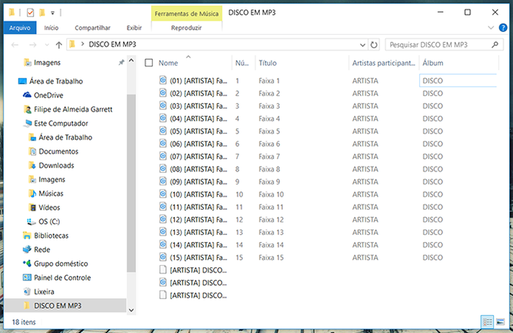This screenshot has height=333, width=513.
Task: Click the Pesquisar DISCO EM MP3 search field
Action: tap(438, 45)
